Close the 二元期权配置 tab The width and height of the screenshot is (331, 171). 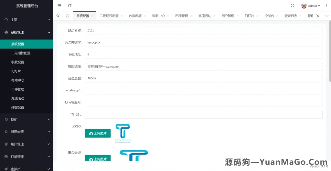(122, 16)
